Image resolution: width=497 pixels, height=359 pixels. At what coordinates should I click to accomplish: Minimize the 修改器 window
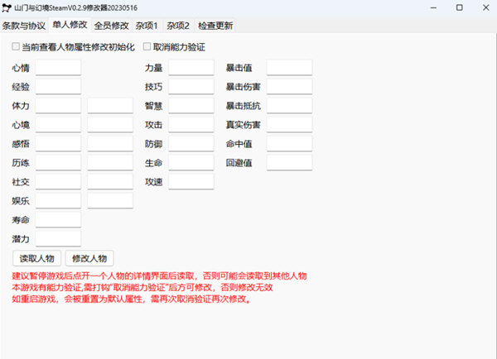(433, 7)
